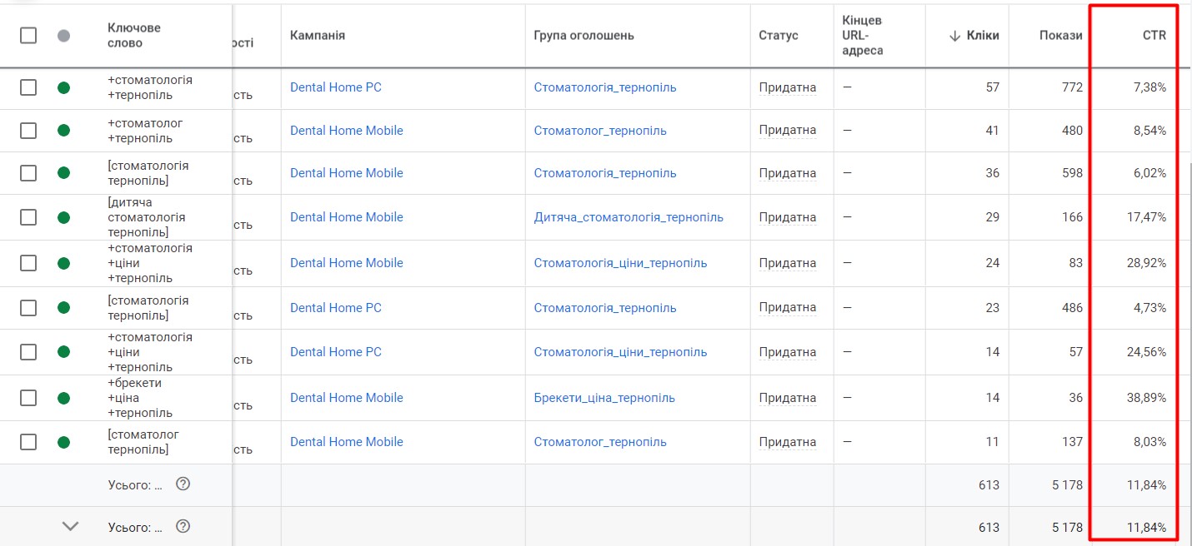Viewport: 1192px width, 546px height.
Task: Click the Кампанія column header
Action: point(318,35)
